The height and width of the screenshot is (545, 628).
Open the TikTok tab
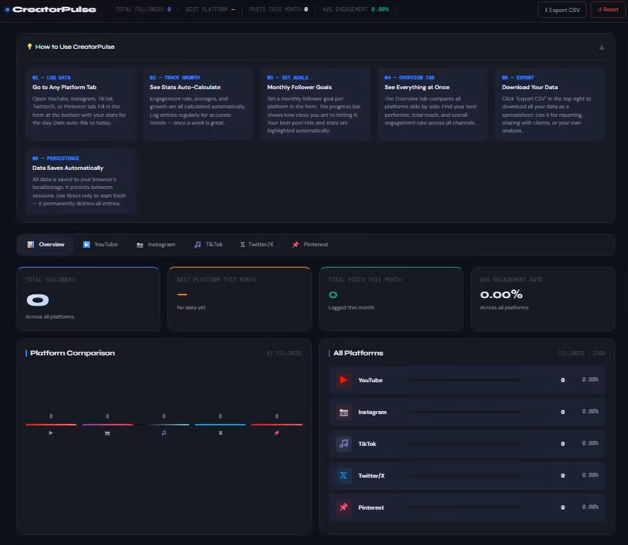(208, 244)
